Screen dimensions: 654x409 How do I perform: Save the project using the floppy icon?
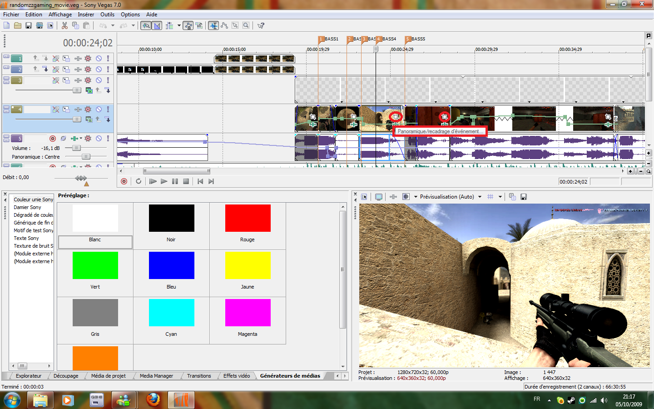click(29, 25)
